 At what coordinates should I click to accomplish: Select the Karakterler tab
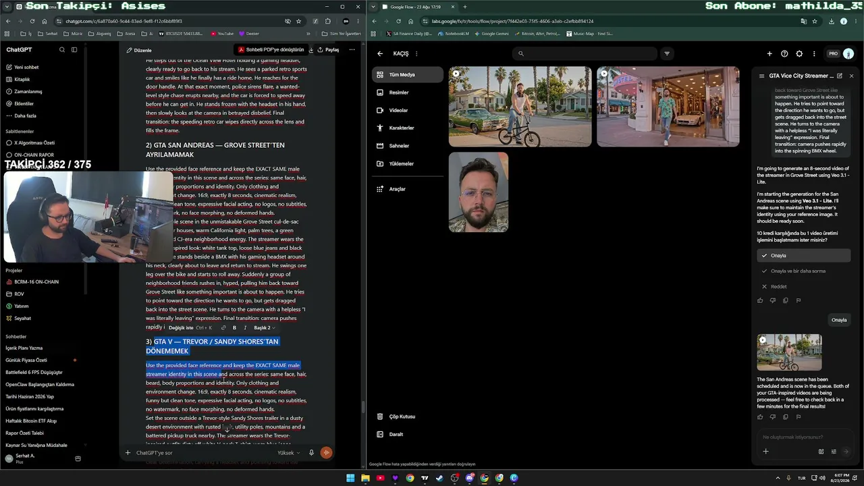[408, 128]
